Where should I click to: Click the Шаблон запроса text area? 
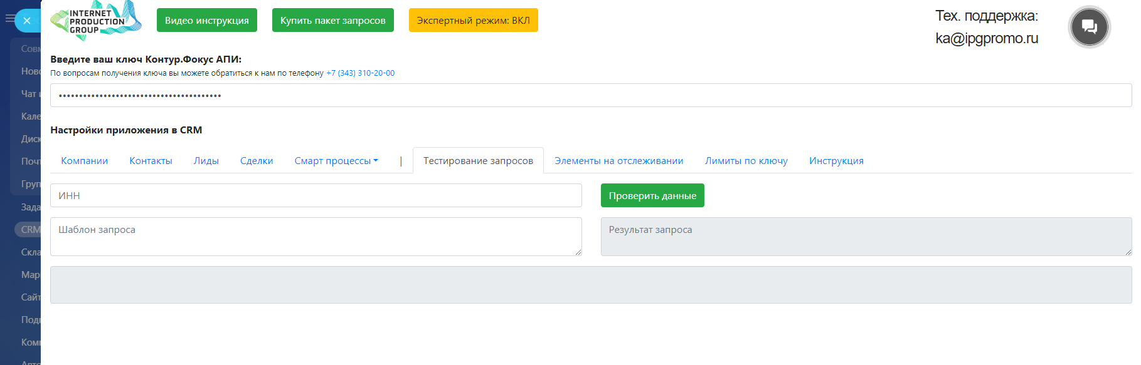(x=316, y=237)
